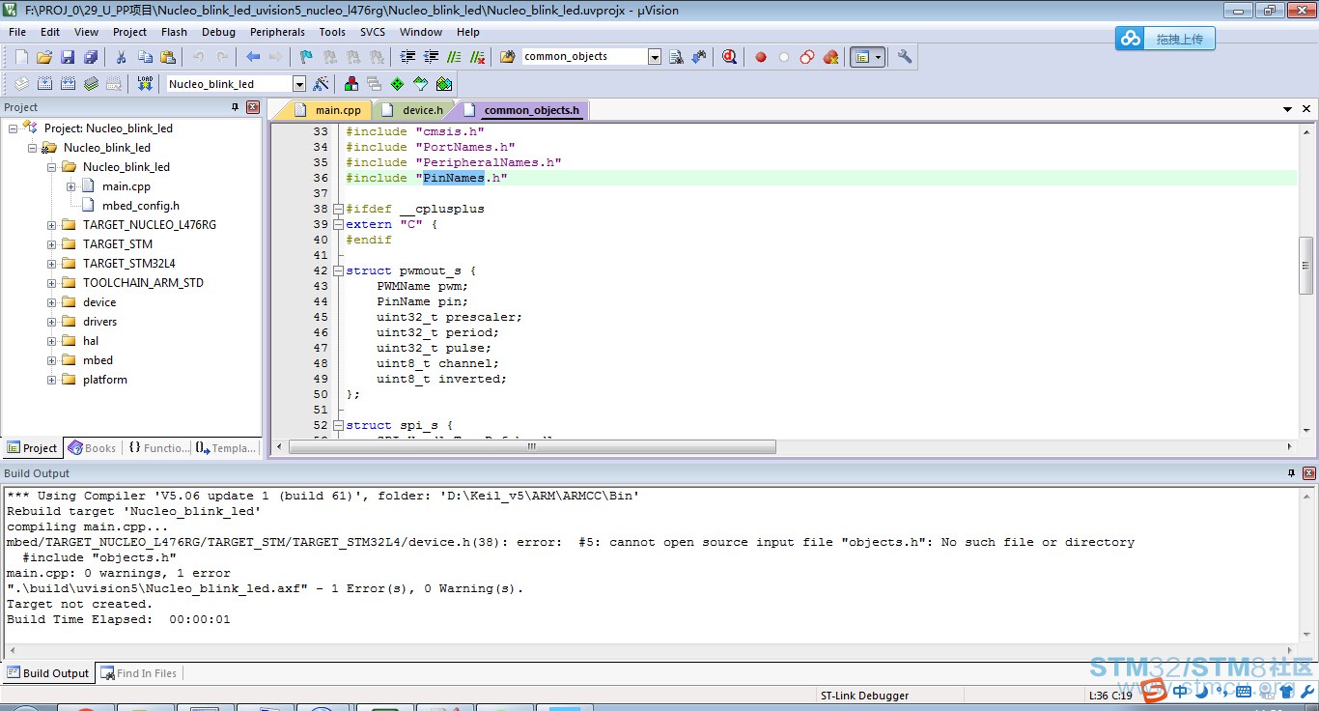Image resolution: width=1319 pixels, height=711 pixels.
Task: Save all files icon
Action: click(91, 57)
